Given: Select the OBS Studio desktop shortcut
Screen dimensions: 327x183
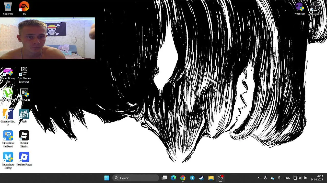Looking at the screenshot, I should (315, 8).
